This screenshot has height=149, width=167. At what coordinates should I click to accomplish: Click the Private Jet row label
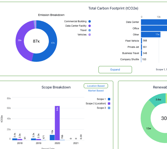coord(133,47)
